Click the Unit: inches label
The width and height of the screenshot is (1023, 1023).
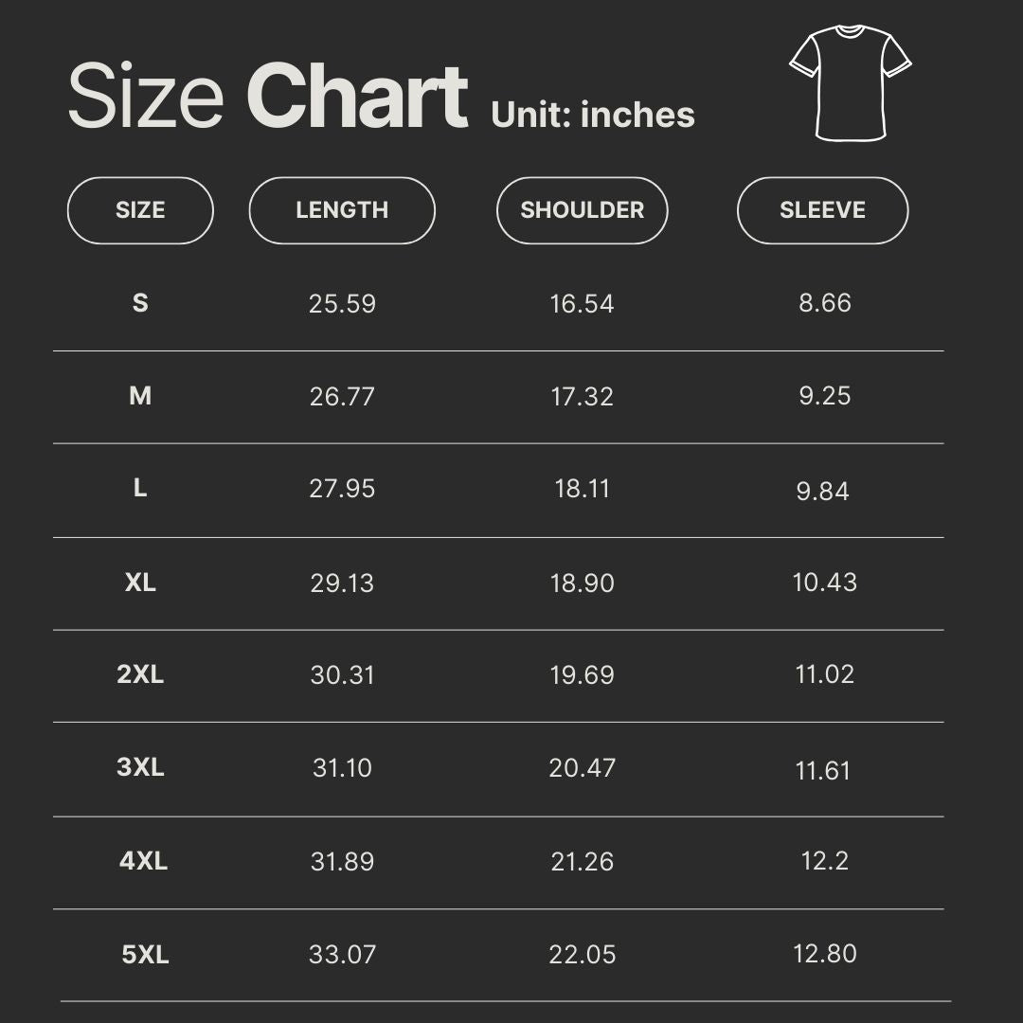point(592,115)
